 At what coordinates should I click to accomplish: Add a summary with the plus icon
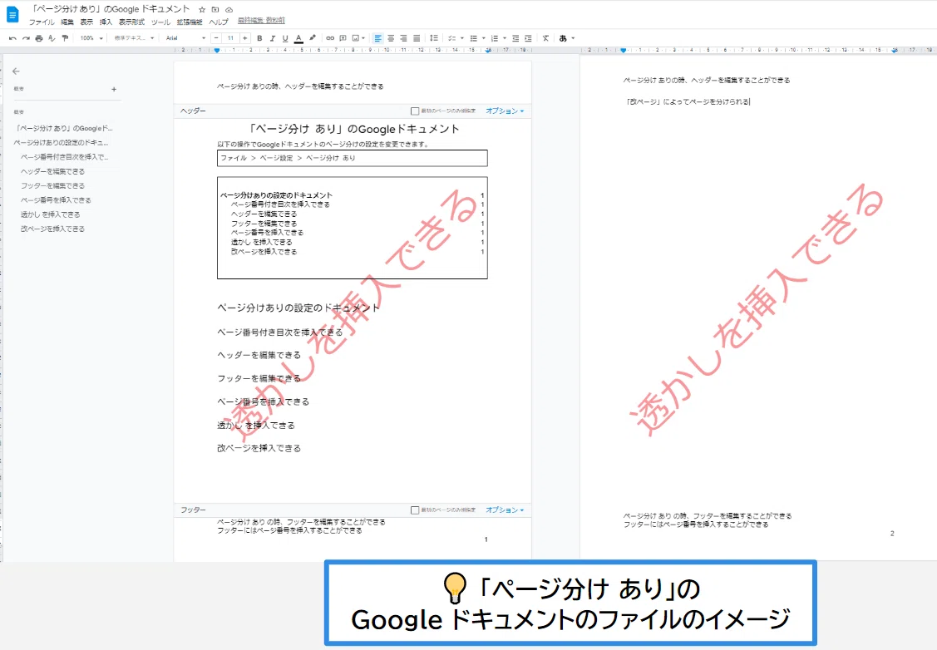pos(114,89)
